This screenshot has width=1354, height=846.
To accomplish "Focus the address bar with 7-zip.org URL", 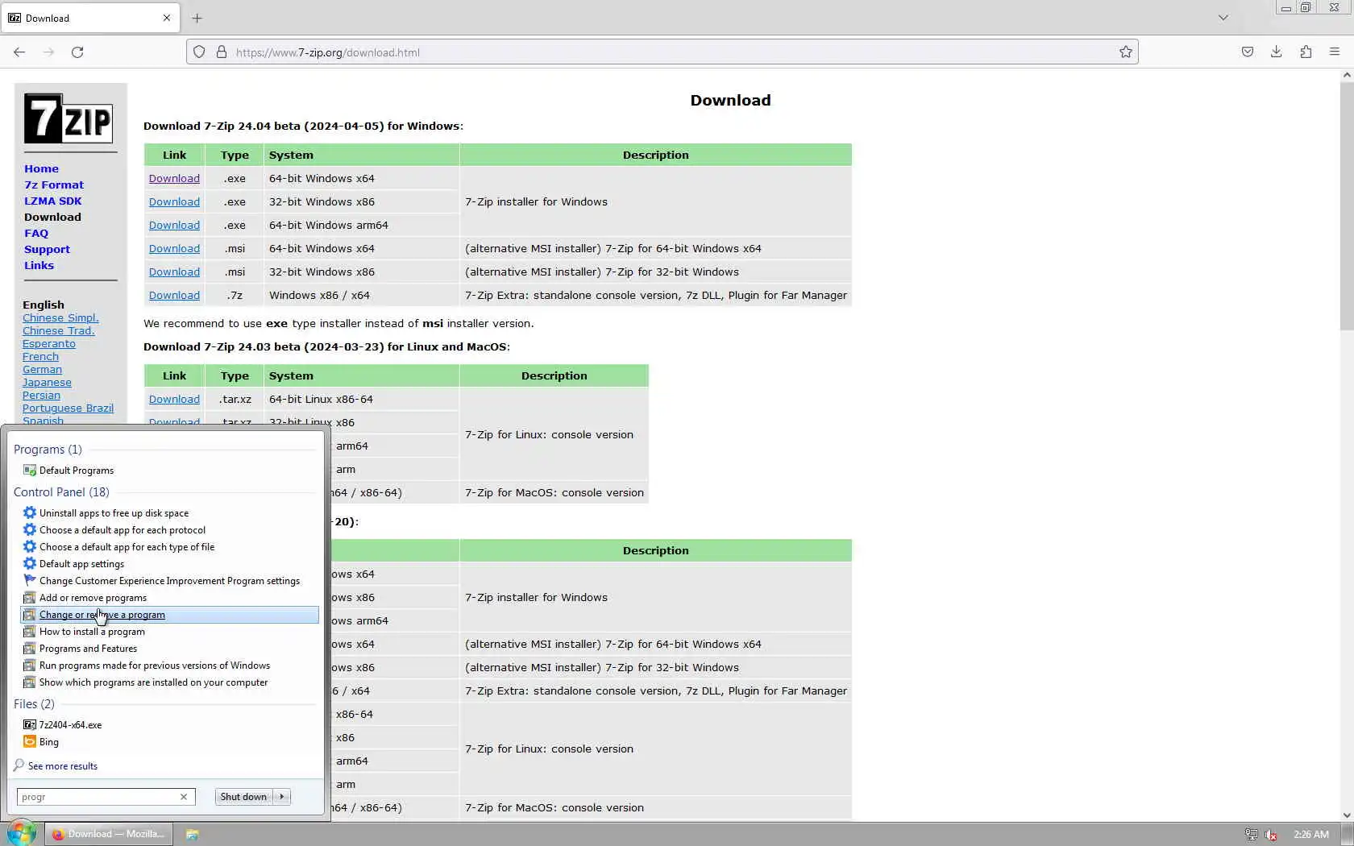I will point(661,52).
